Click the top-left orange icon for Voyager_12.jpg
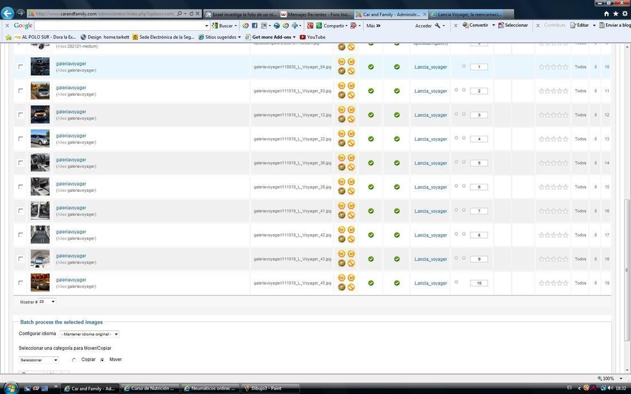This screenshot has width=631, height=394. tap(341, 109)
